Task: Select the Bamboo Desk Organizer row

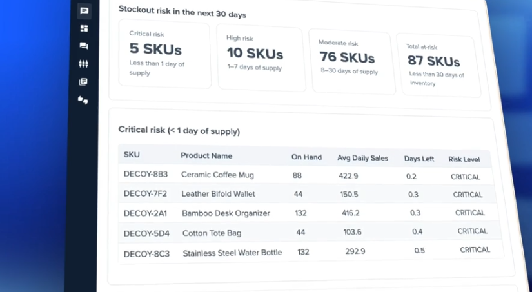Action: [308, 213]
